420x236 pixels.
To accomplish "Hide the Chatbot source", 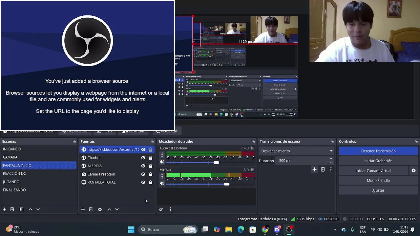I will 143,158.
